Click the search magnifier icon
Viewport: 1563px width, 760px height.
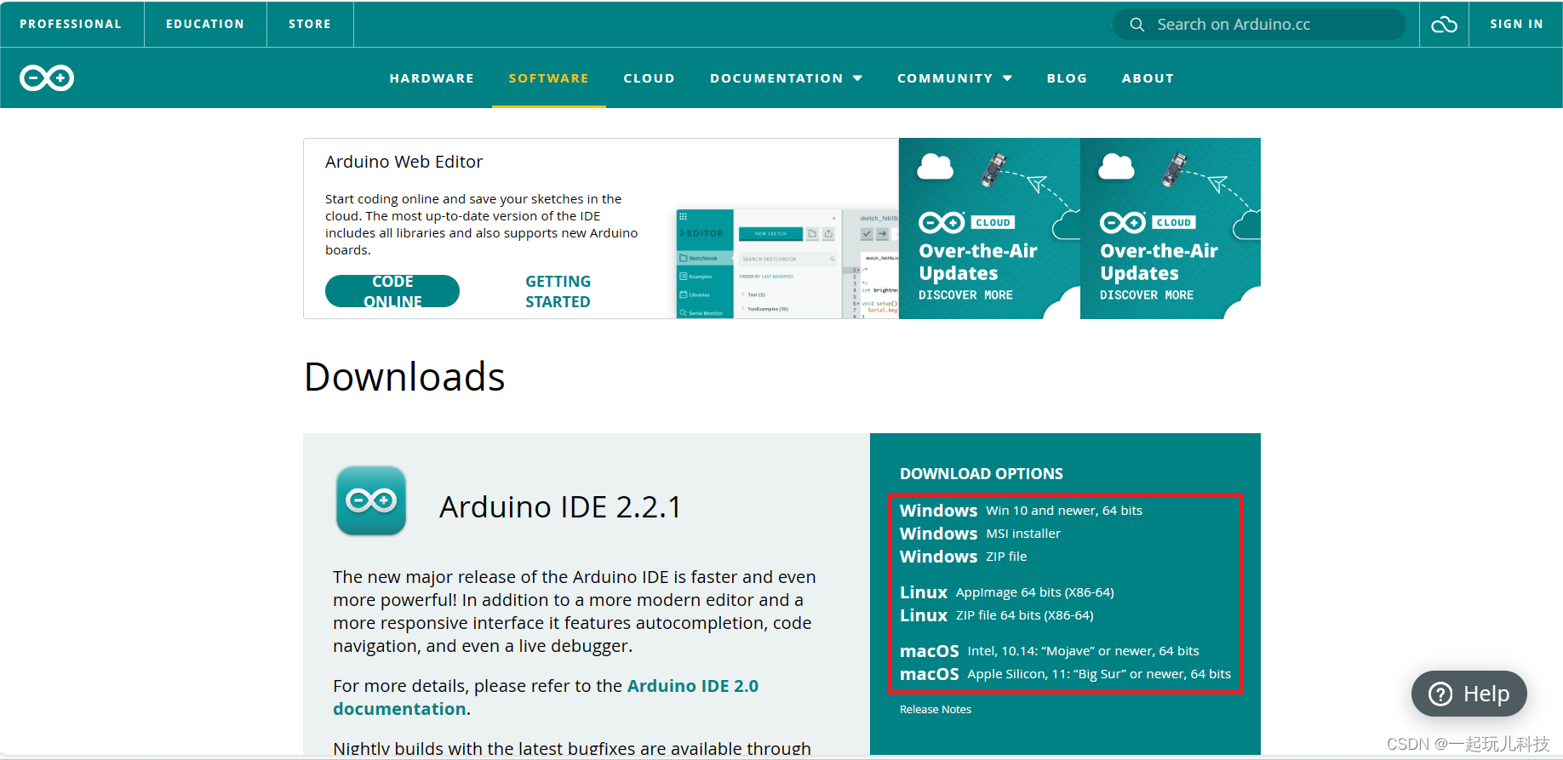(1136, 25)
